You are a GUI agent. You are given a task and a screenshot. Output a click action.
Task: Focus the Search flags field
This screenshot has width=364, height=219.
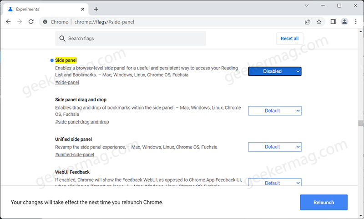[x=131, y=39]
